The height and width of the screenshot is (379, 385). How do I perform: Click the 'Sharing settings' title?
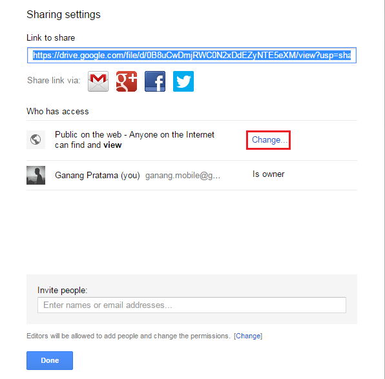63,14
